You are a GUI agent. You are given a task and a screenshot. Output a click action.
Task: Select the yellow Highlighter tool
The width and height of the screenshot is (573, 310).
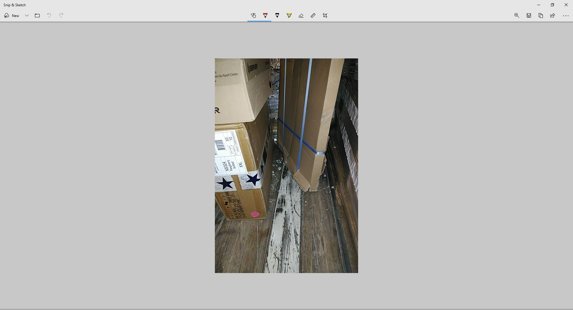pos(289,15)
